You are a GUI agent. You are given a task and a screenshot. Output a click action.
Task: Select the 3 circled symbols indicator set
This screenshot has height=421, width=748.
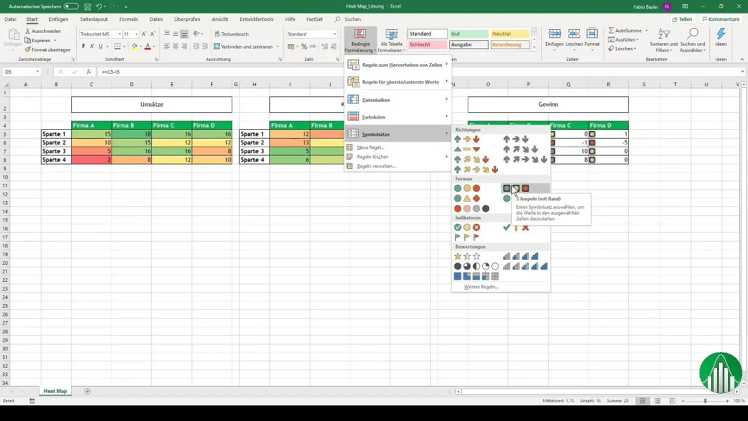click(467, 227)
